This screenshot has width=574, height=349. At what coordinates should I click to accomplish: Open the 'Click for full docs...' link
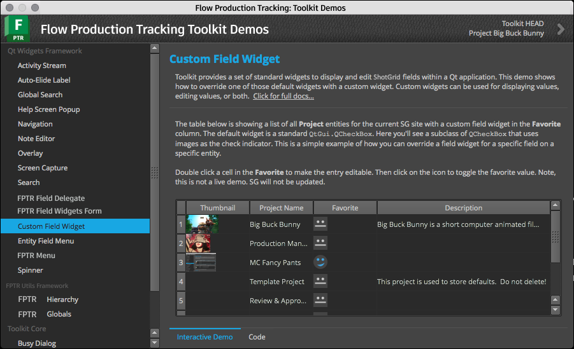[x=283, y=96]
